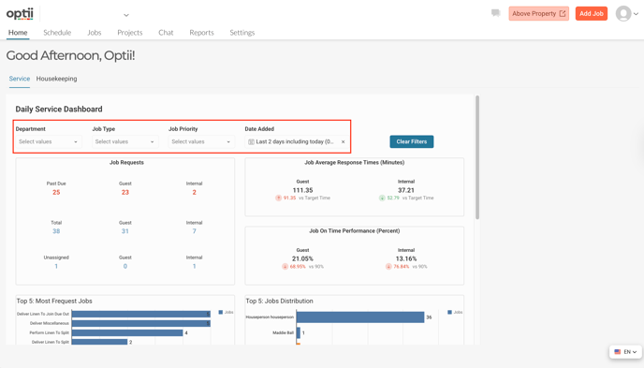Click the green down arrow under Internal response time
The height and width of the screenshot is (368, 644).
pyautogui.click(x=382, y=198)
